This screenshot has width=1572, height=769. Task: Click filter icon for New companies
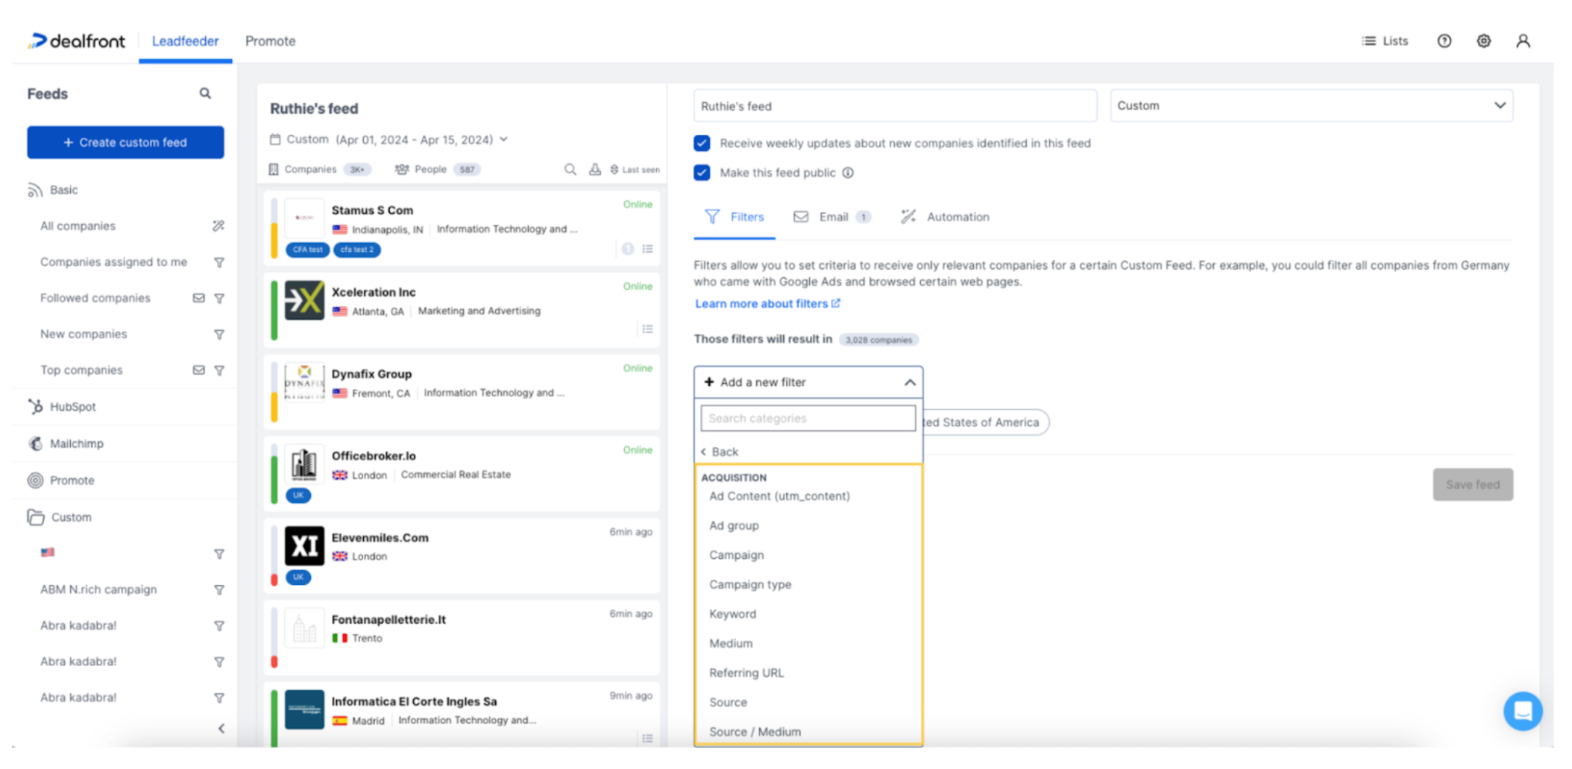[219, 335]
